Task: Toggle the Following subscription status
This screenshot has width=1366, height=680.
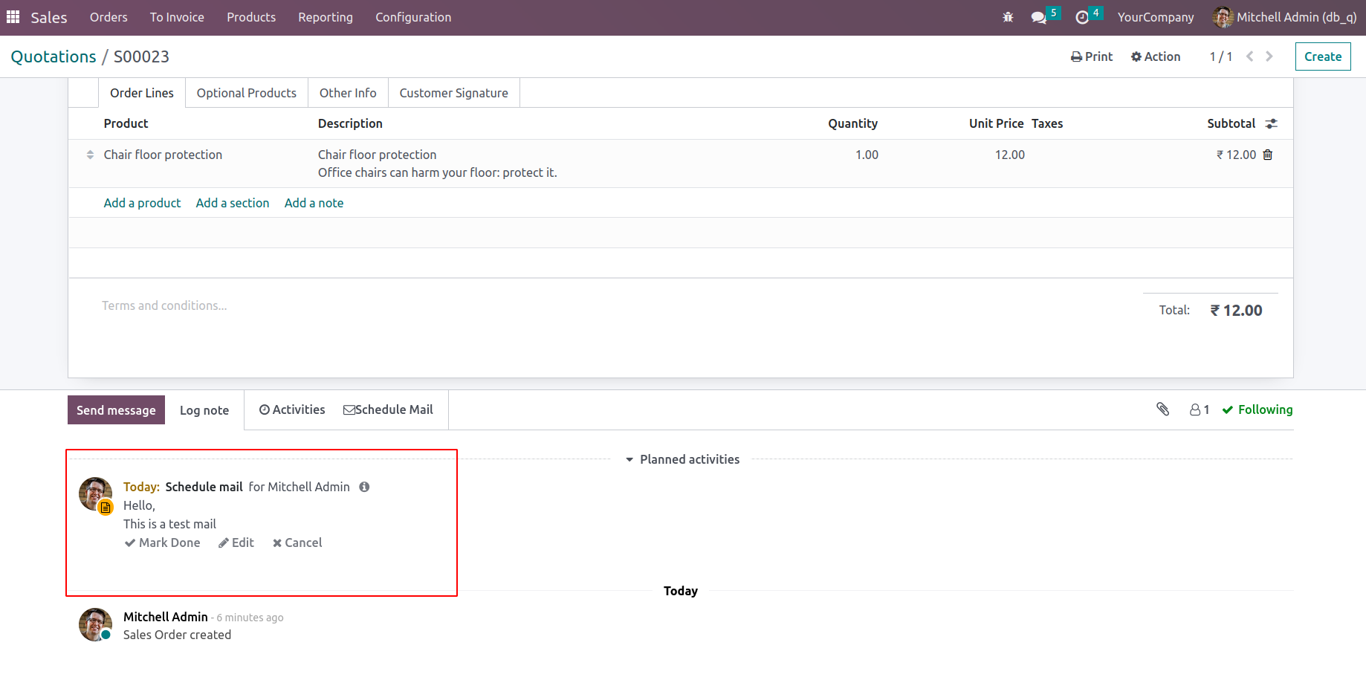Action: 1257,409
